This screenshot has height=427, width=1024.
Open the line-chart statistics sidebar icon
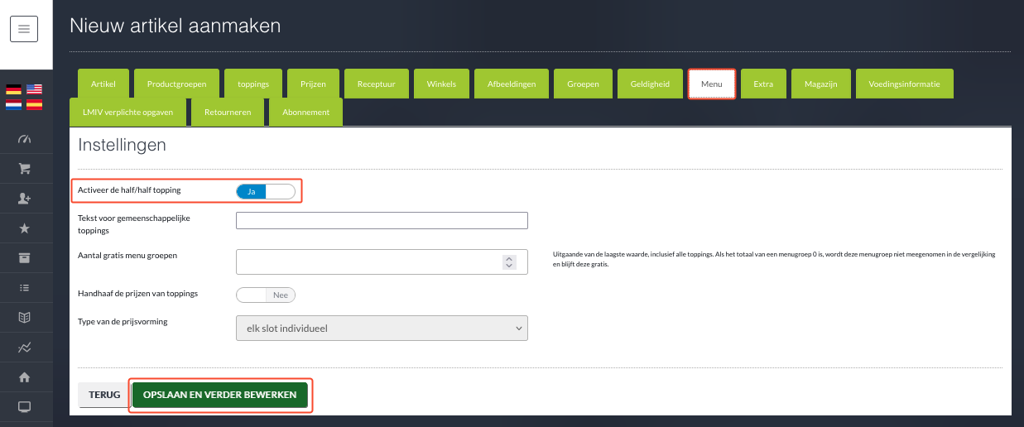[x=24, y=348]
